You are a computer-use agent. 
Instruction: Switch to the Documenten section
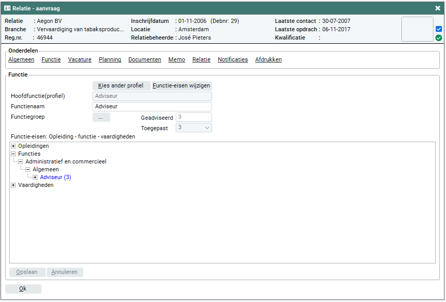click(x=145, y=60)
